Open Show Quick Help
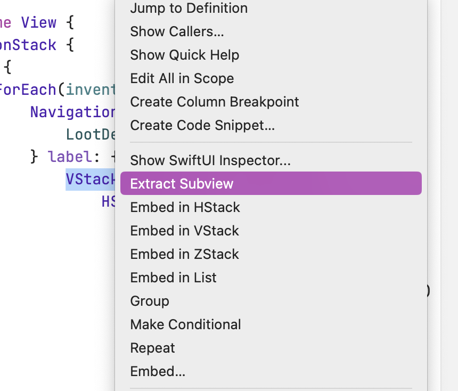 (x=184, y=55)
